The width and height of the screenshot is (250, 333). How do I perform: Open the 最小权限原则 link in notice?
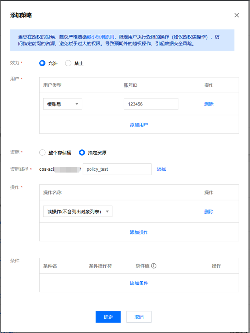(x=101, y=37)
